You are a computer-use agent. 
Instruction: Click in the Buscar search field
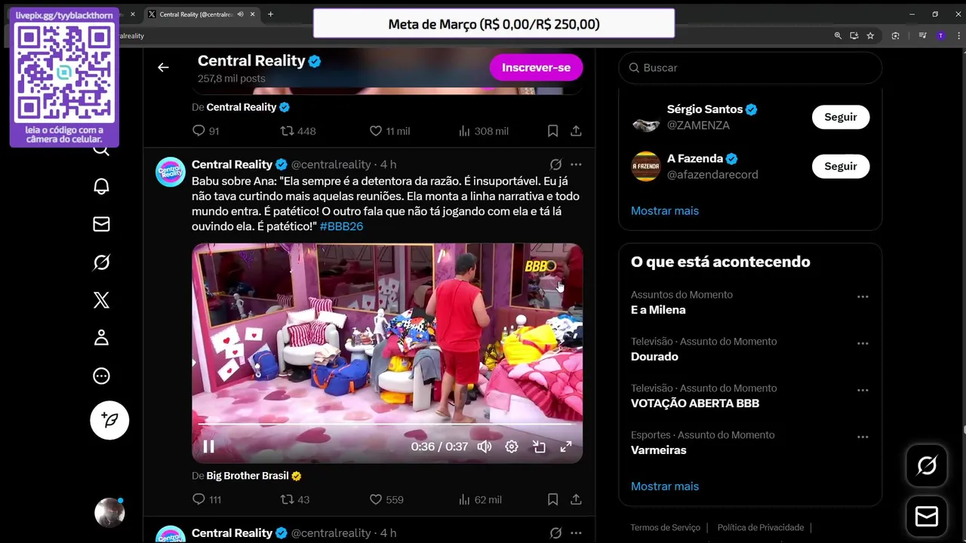[x=750, y=68]
